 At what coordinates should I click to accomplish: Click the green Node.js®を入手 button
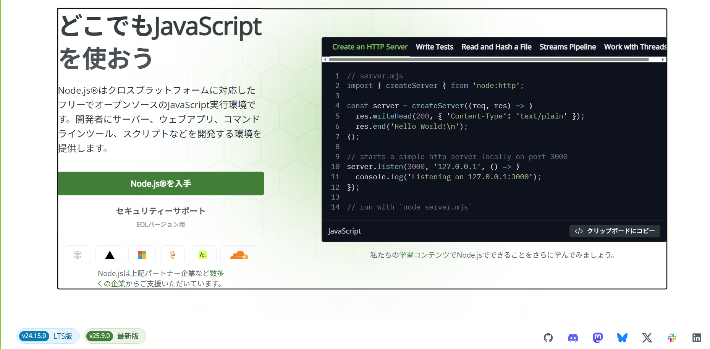(160, 183)
